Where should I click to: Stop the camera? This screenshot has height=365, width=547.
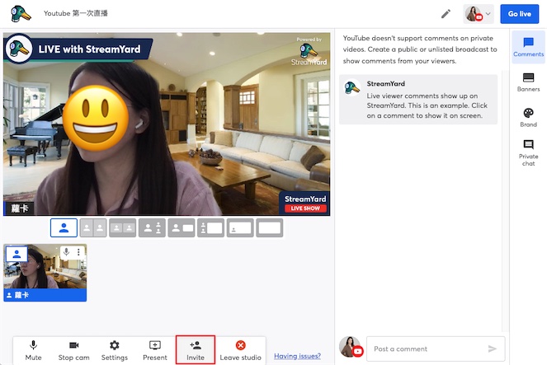coord(73,350)
